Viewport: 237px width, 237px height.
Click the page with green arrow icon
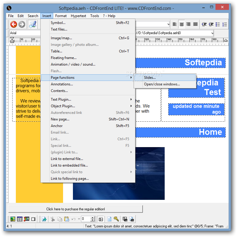(44, 219)
